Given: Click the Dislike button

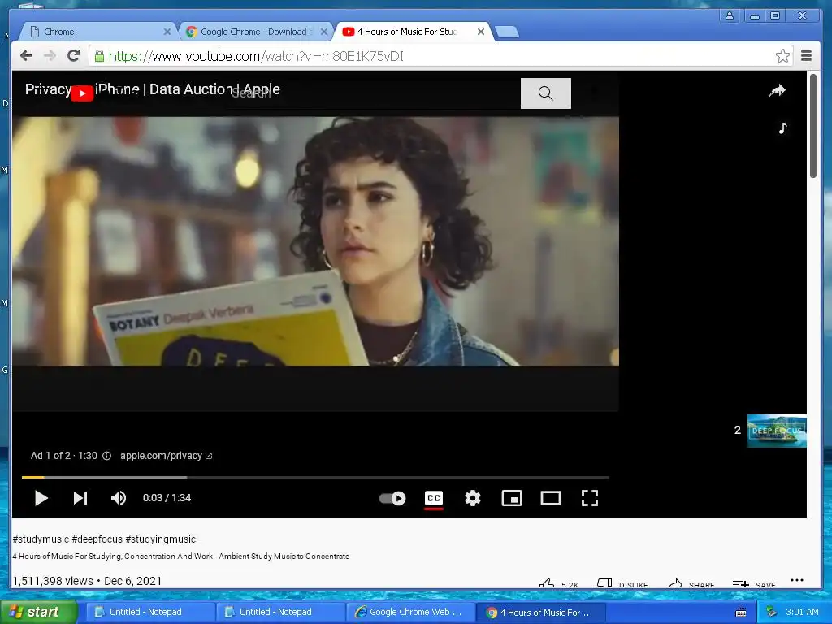Looking at the screenshot, I should (x=622, y=583).
